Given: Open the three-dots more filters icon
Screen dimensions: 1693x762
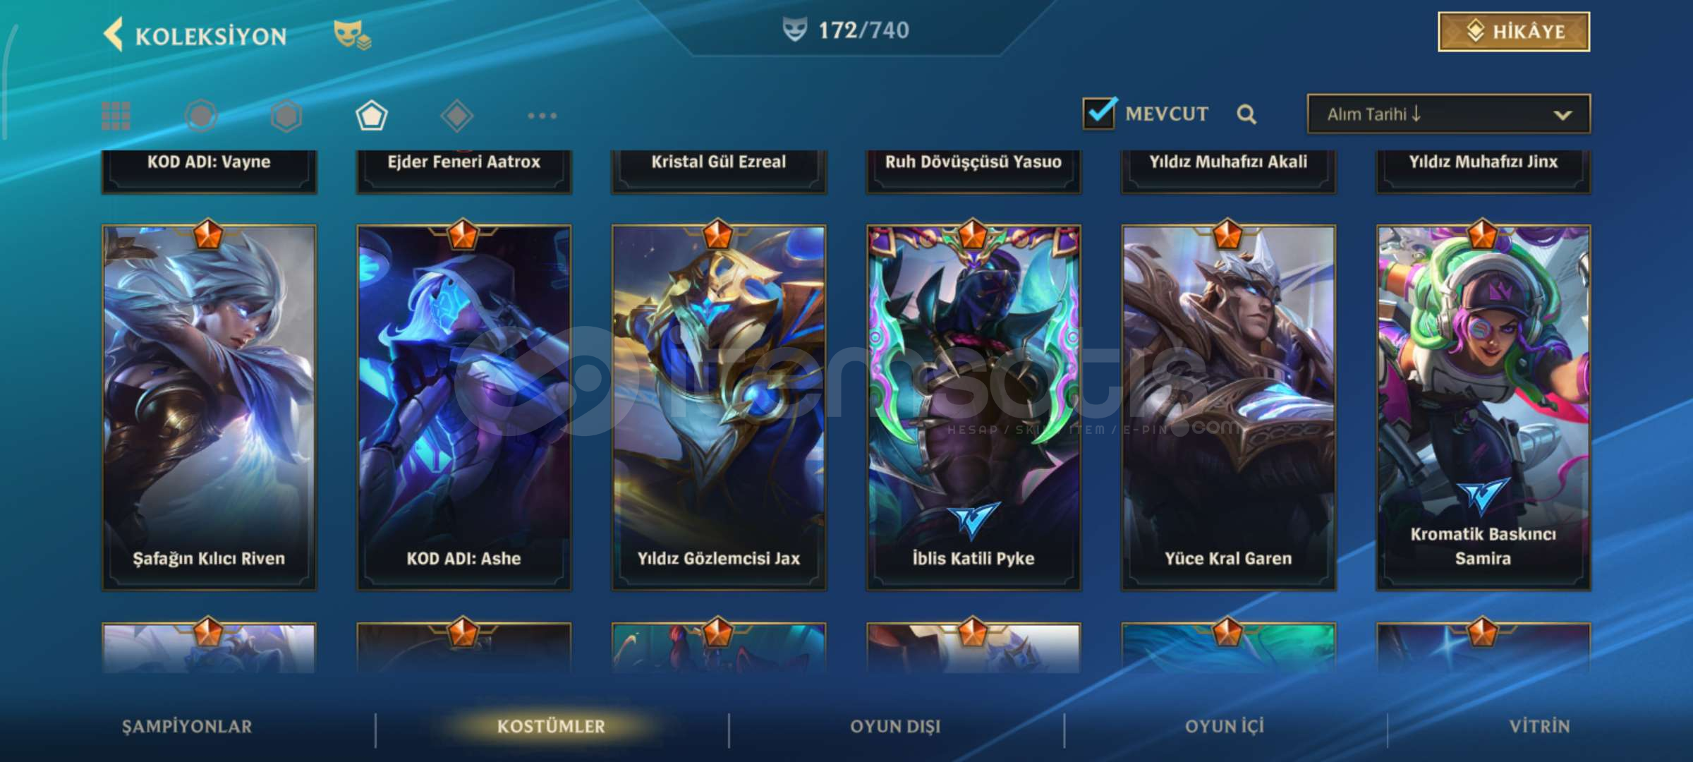Looking at the screenshot, I should point(542,116).
